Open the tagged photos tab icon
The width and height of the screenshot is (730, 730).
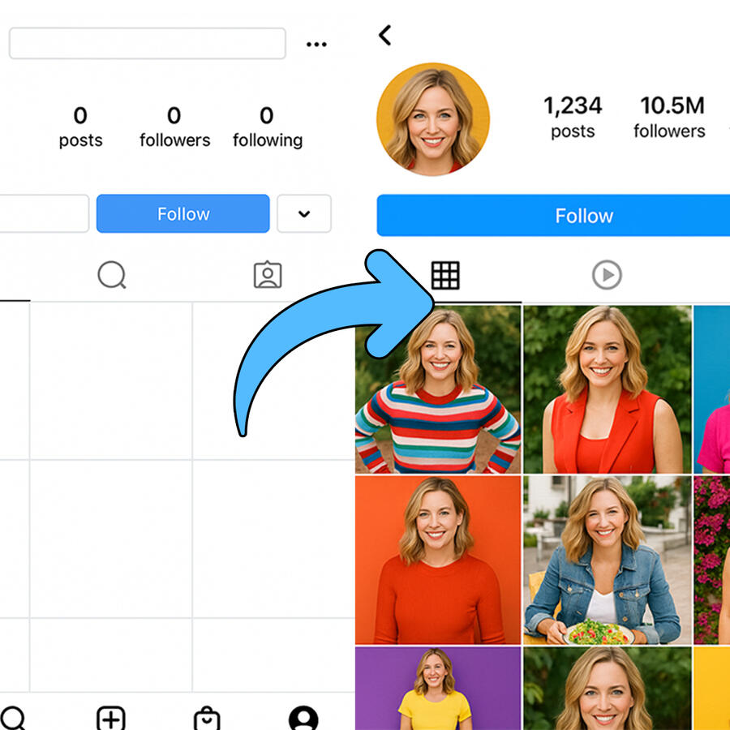(268, 275)
